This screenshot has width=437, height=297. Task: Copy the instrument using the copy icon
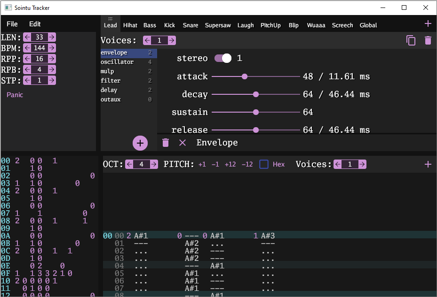pyautogui.click(x=411, y=41)
